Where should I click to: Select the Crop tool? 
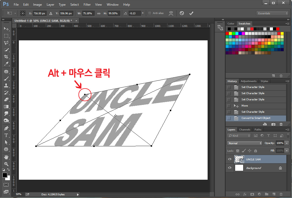click(6, 57)
